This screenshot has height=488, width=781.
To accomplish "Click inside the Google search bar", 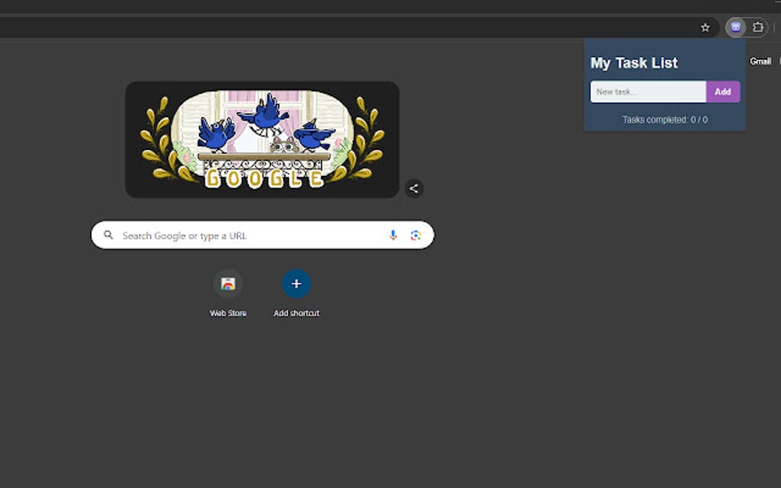I will coord(245,235).
